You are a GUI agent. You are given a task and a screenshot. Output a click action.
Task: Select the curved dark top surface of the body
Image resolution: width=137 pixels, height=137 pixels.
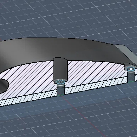click(x=59, y=50)
